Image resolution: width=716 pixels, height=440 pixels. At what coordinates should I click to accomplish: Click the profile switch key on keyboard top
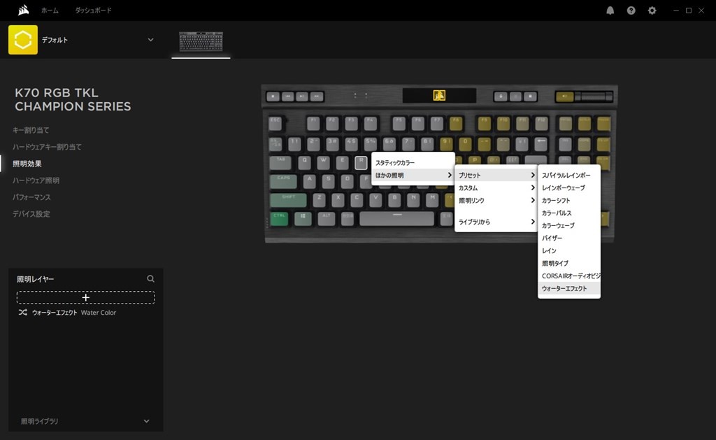501,97
